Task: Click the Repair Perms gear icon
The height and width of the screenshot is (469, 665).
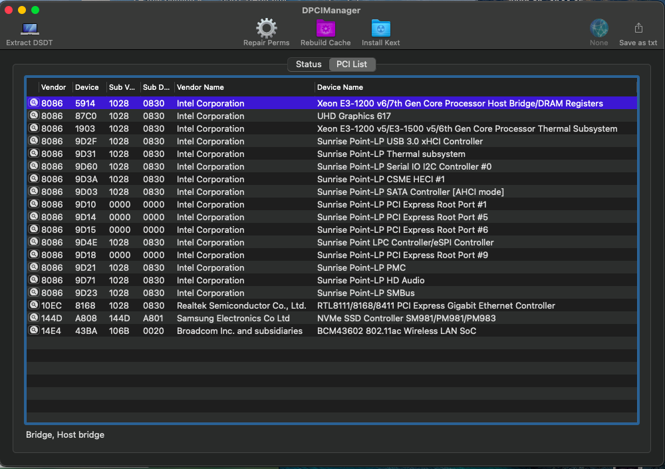Action: pos(267,28)
